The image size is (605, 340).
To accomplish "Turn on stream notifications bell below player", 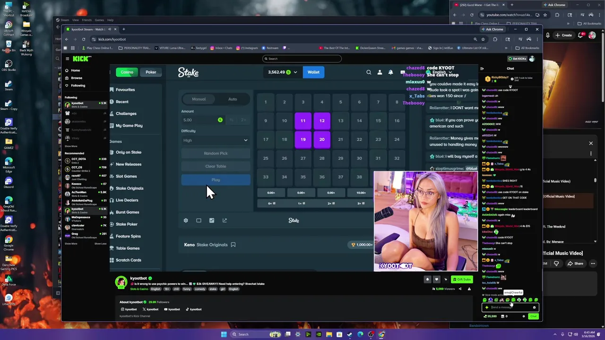I will click(427, 280).
